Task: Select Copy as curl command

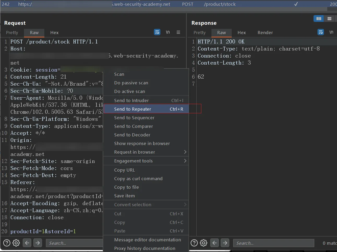Action: (x=138, y=179)
